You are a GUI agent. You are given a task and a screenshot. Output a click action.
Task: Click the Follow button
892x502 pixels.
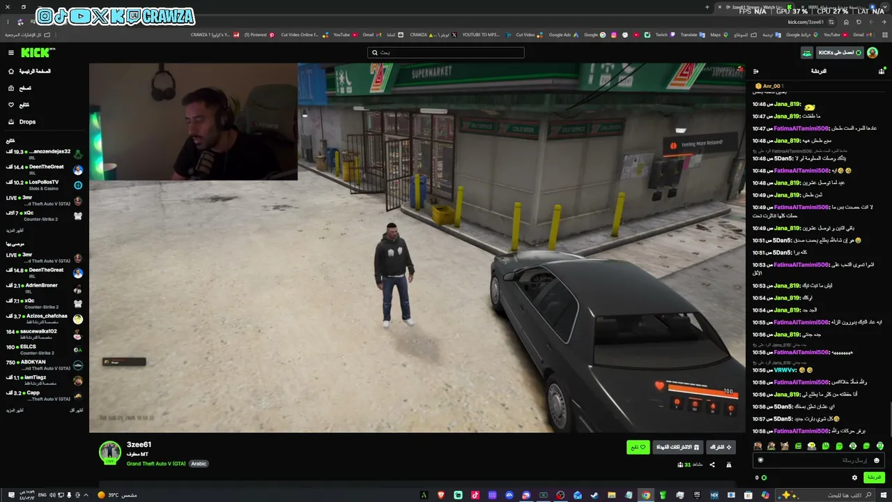click(x=638, y=447)
